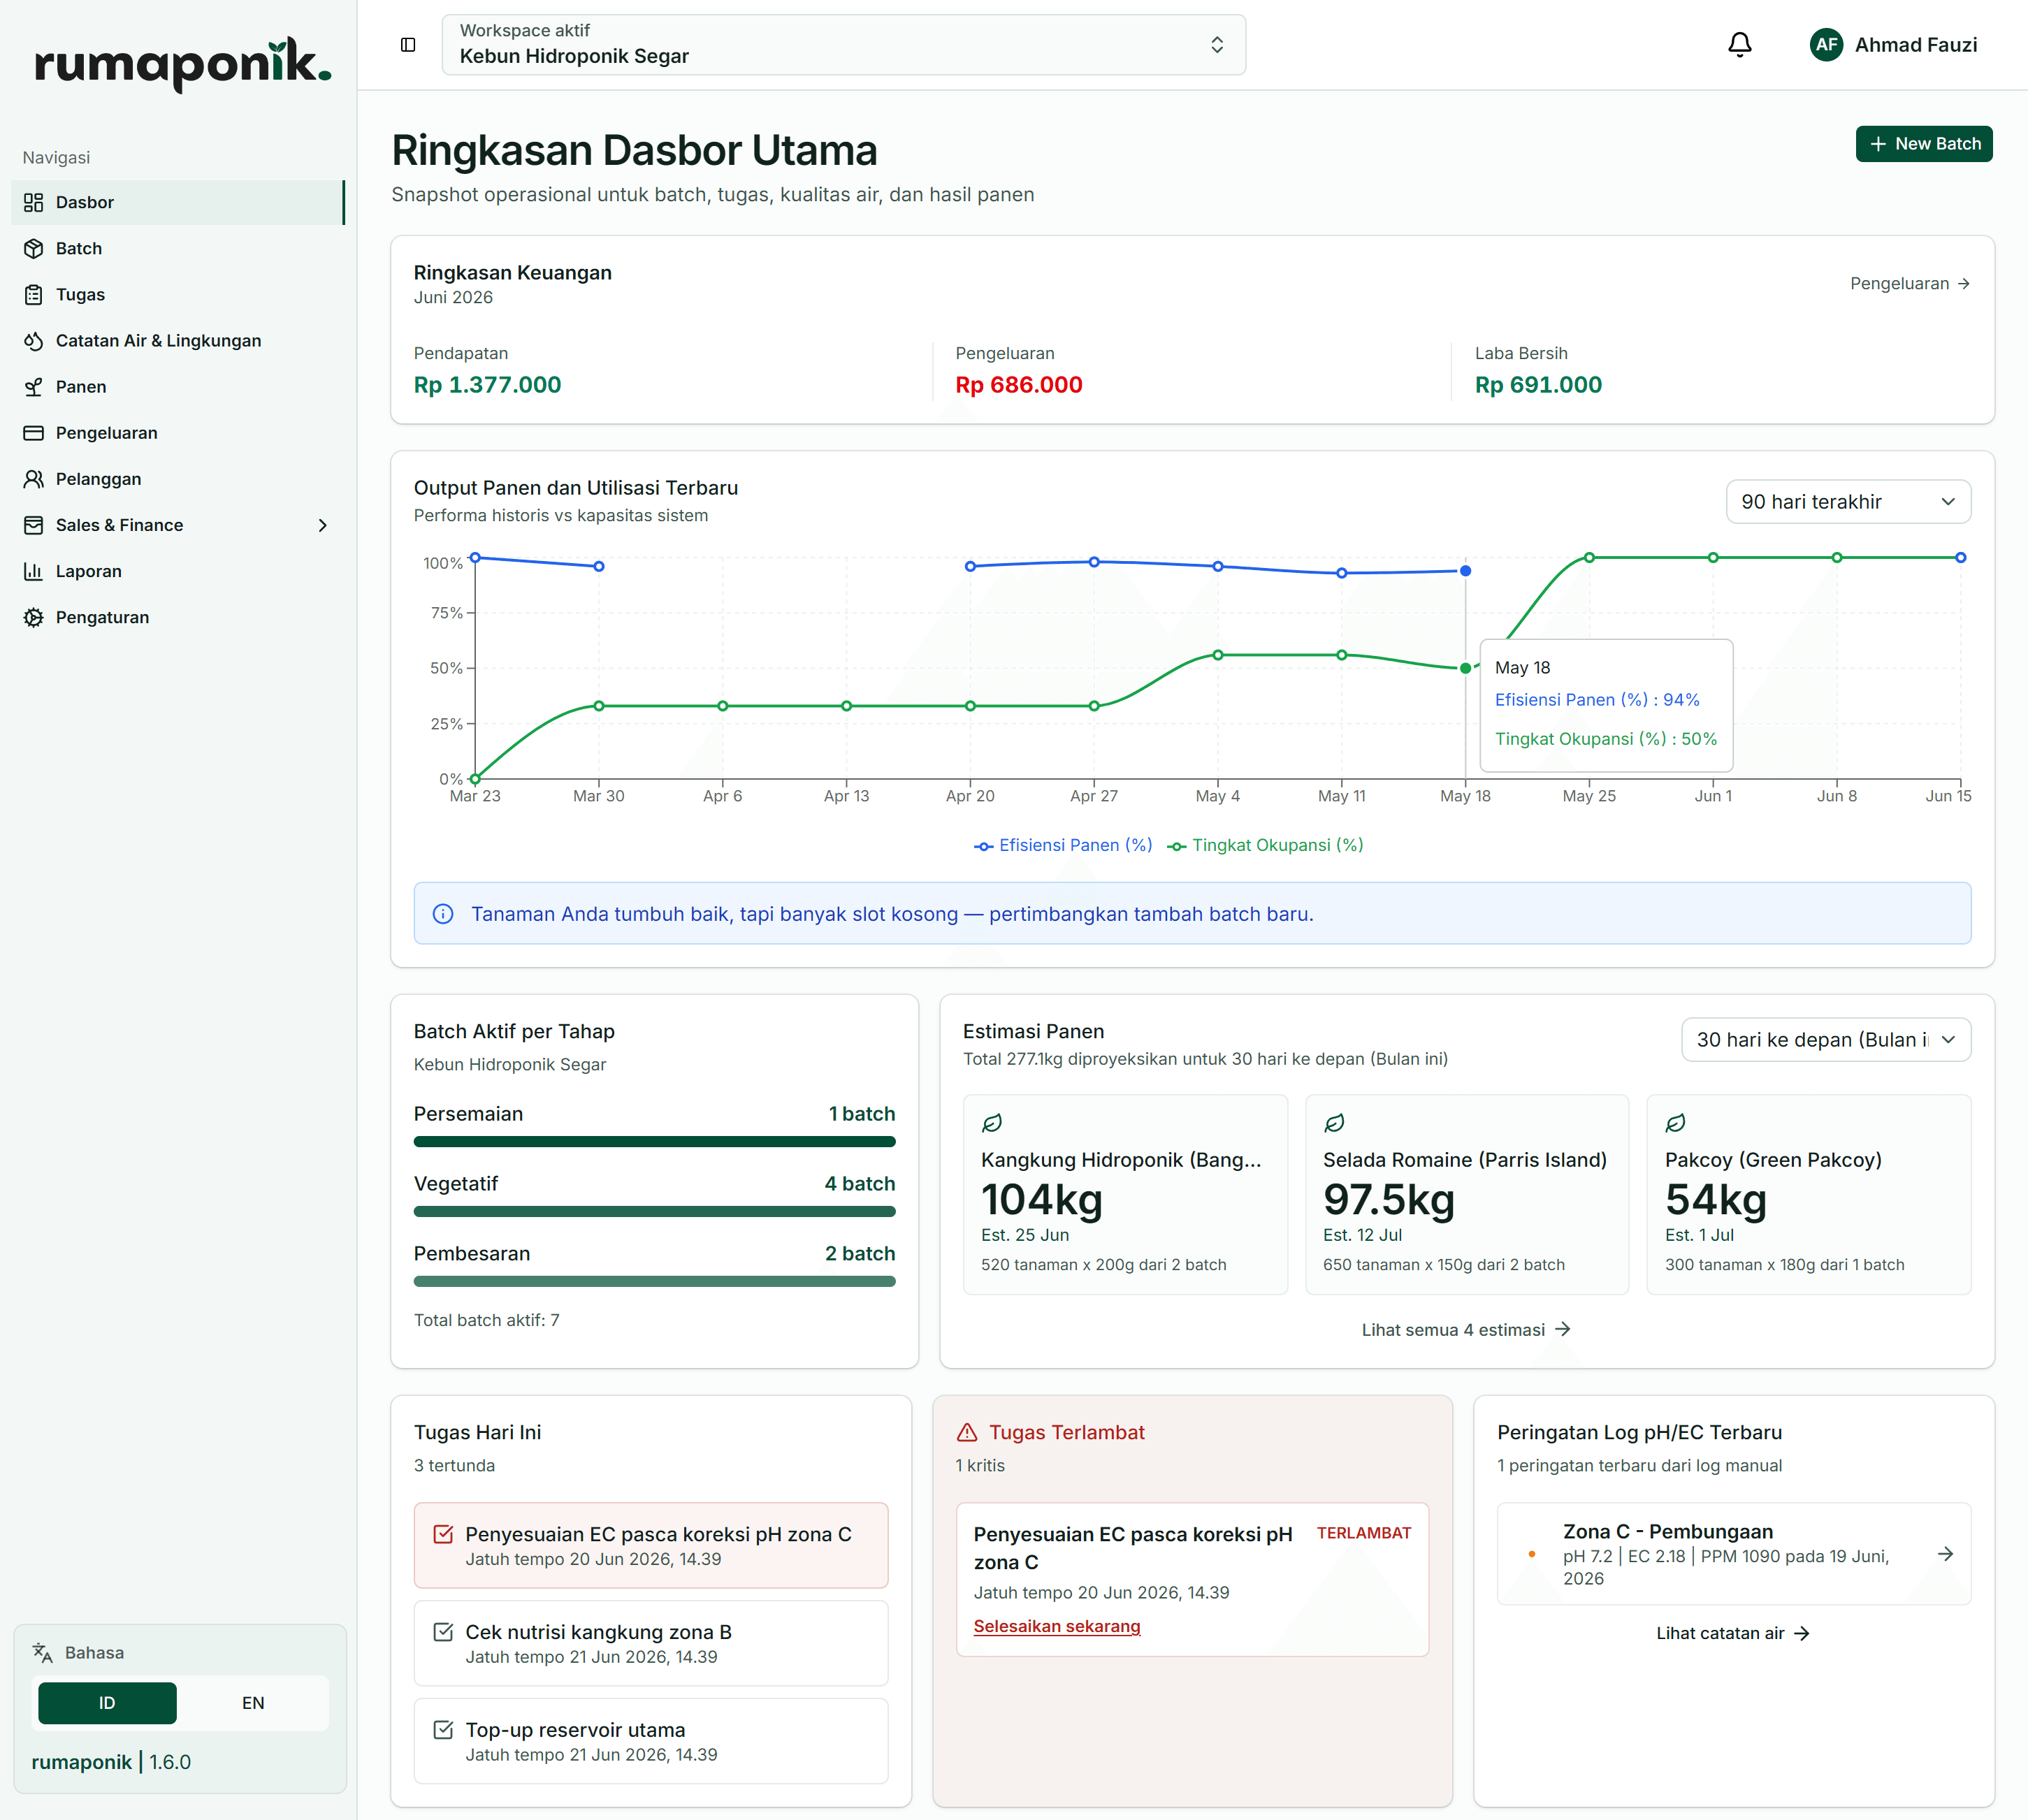The height and width of the screenshot is (1820, 2028).
Task: Click the Vegetatif progress bar
Action: 654,1212
